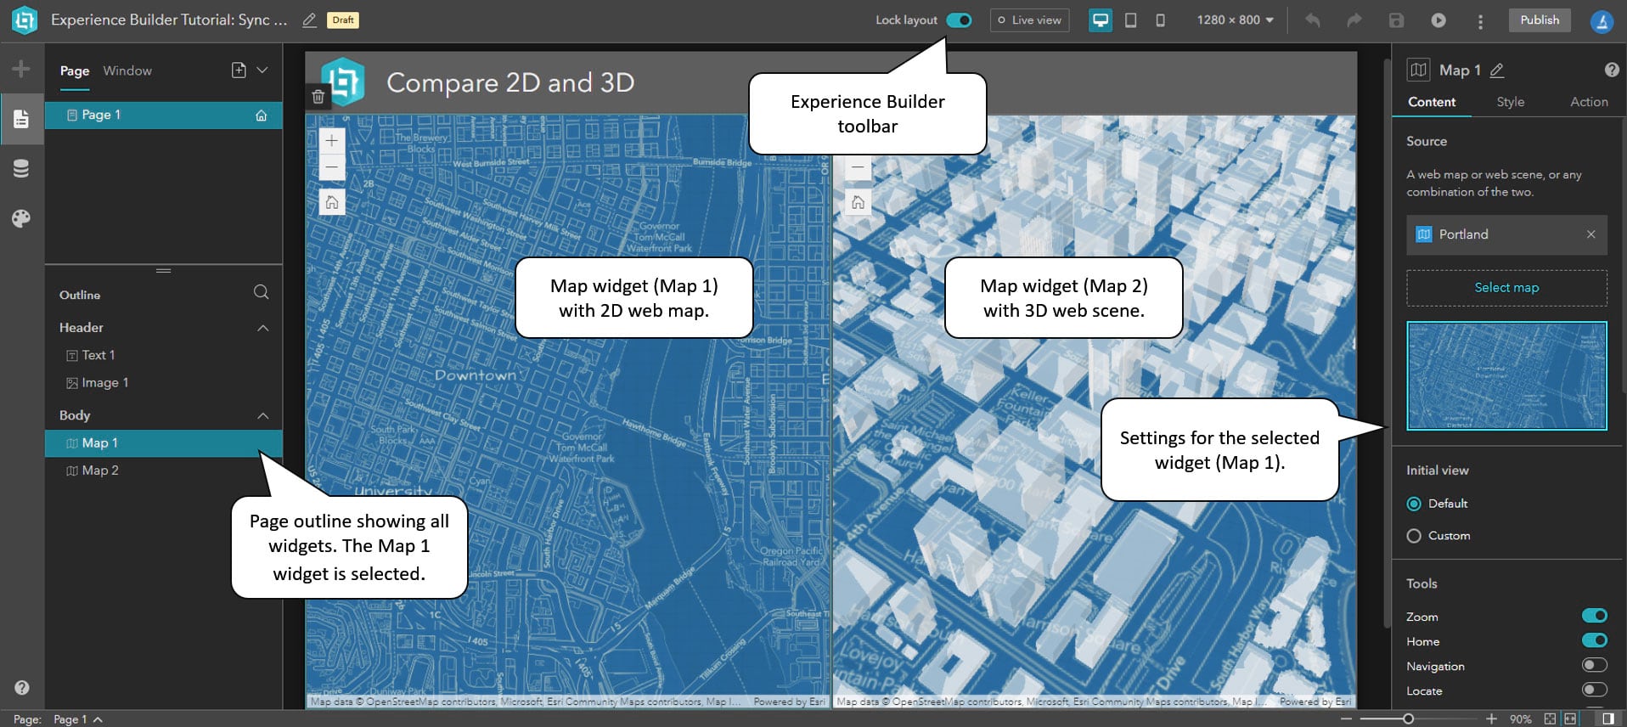The width and height of the screenshot is (1627, 727).
Task: Select Page 1 in page list
Action: 163,116
